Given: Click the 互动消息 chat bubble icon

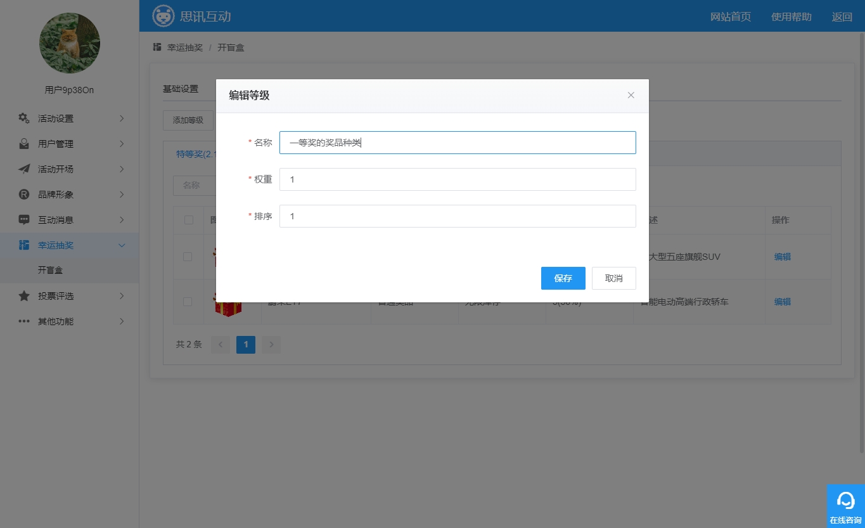Looking at the screenshot, I should (24, 220).
